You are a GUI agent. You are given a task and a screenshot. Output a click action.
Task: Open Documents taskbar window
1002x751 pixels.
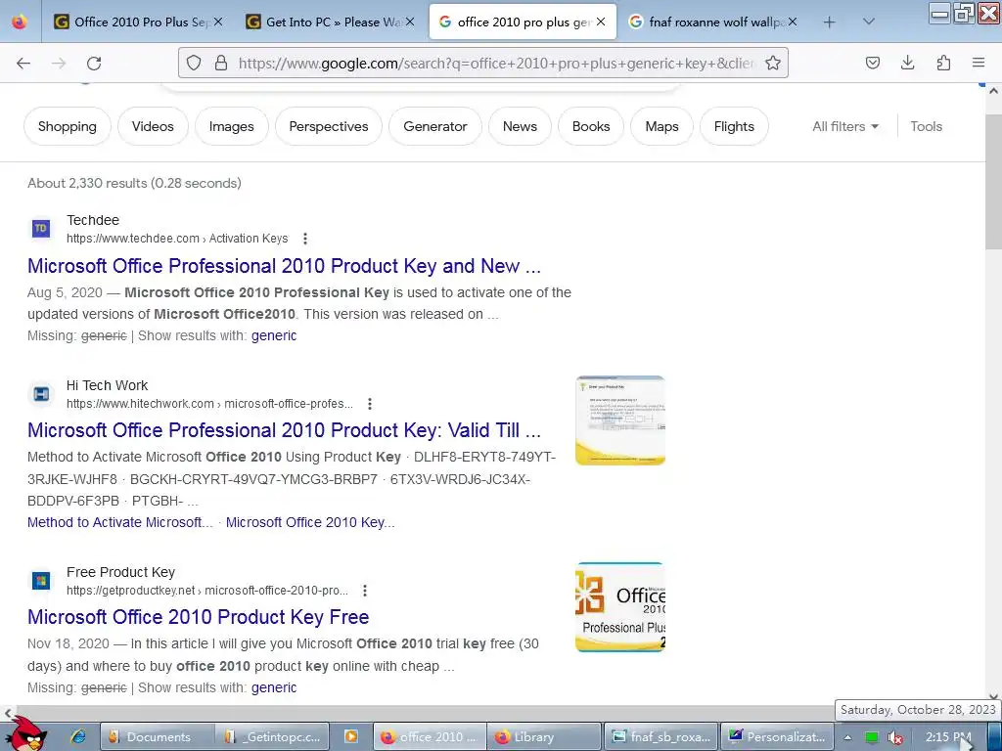[x=157, y=737]
